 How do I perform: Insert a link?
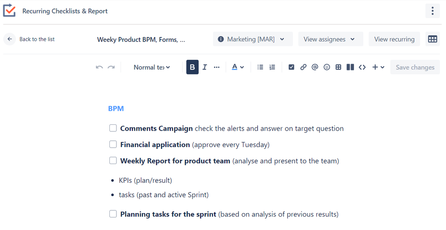pos(303,67)
